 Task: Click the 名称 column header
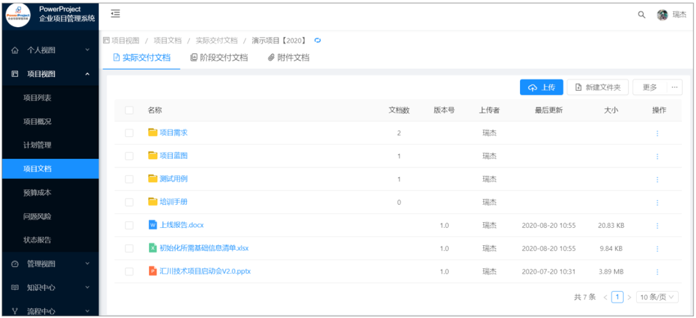coord(155,111)
